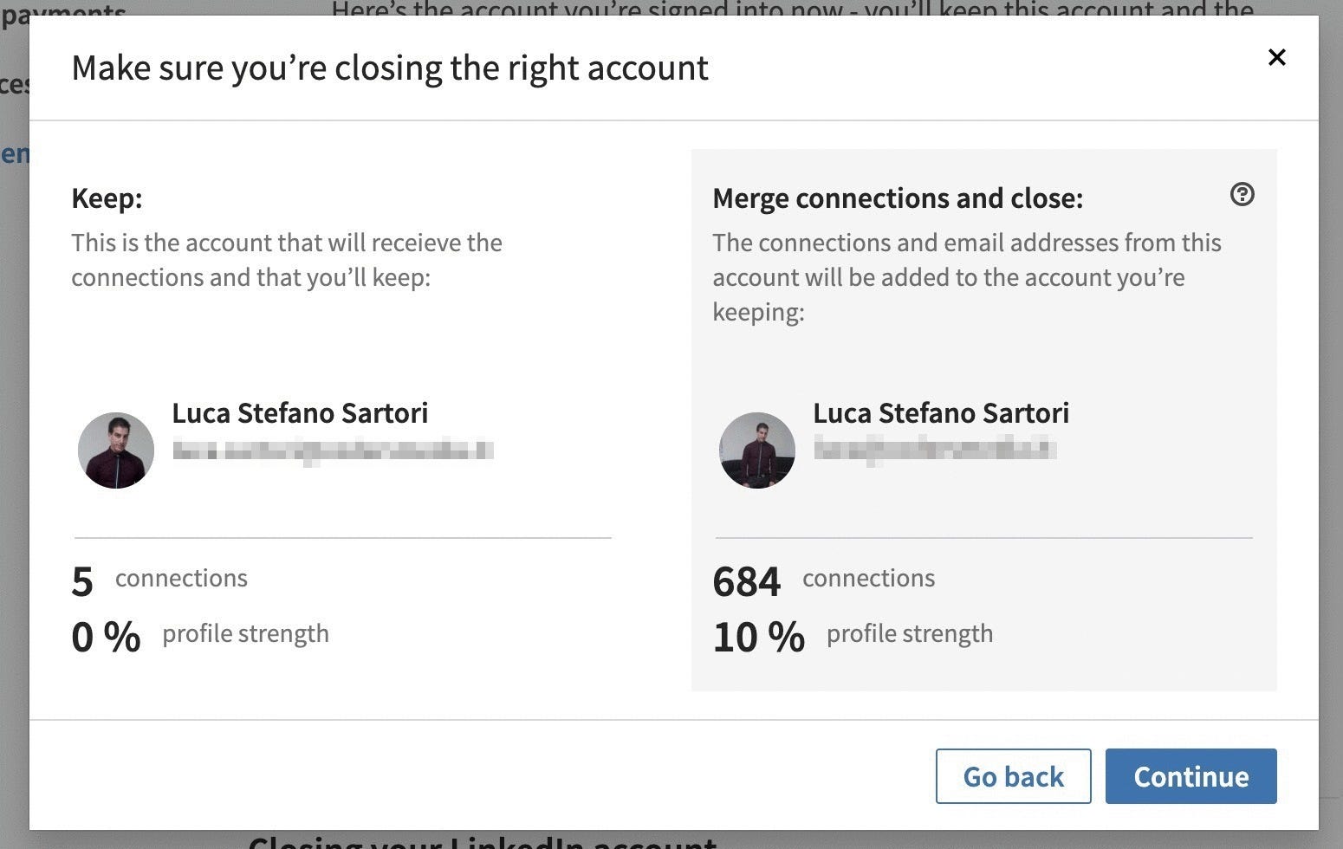Open the help tooltip for merge connections

point(1242,196)
